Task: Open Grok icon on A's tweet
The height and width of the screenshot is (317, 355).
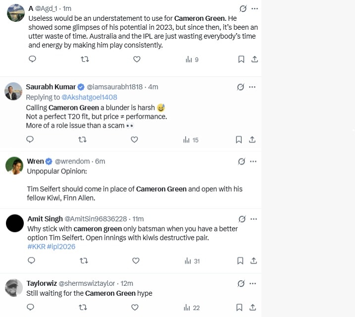Action: 243,9
